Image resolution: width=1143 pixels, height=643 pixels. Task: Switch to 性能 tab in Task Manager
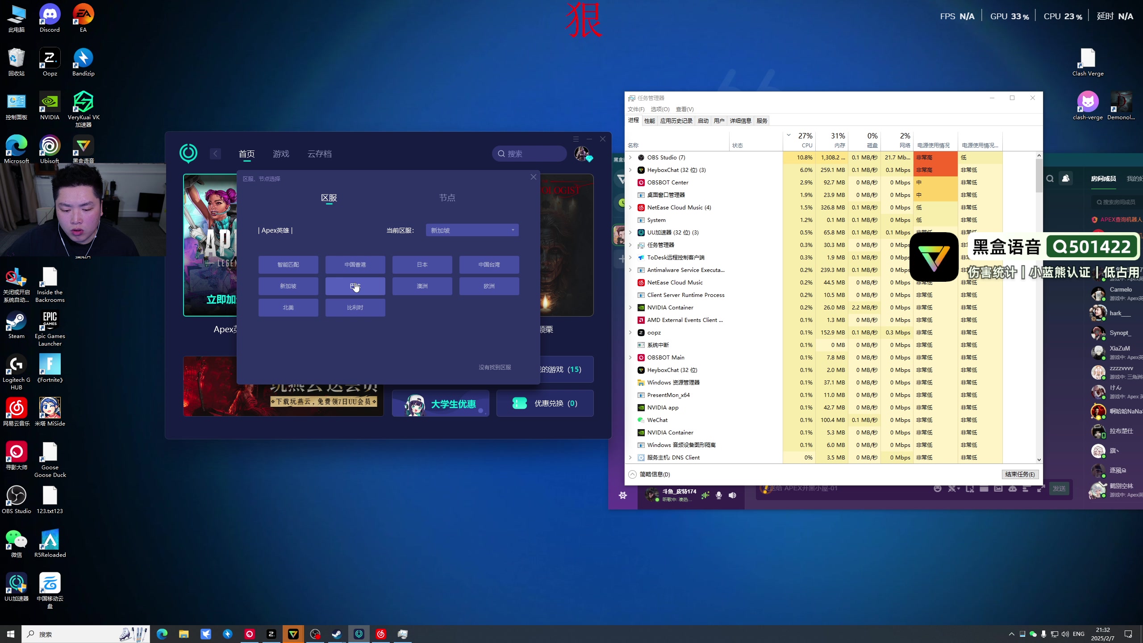[x=650, y=121]
